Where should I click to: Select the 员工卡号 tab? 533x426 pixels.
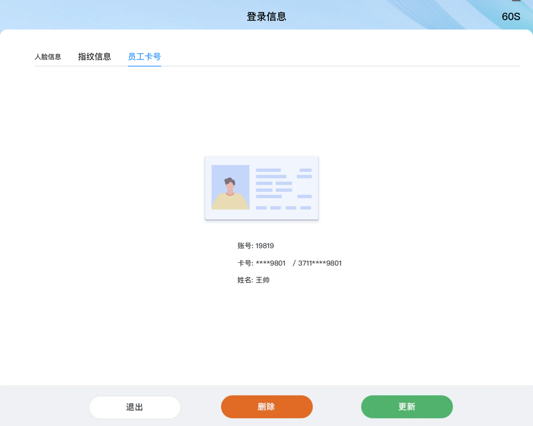click(x=144, y=57)
